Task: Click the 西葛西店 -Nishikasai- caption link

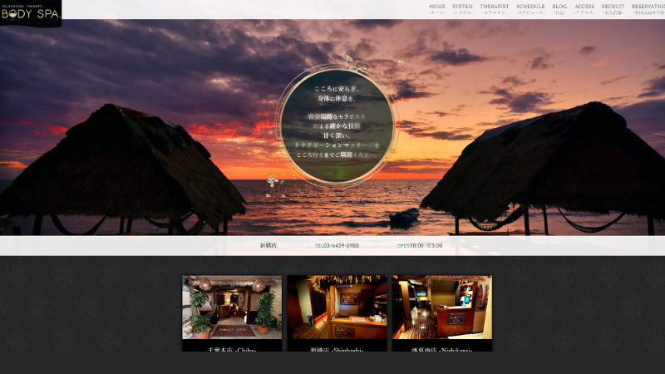Action: (442, 349)
